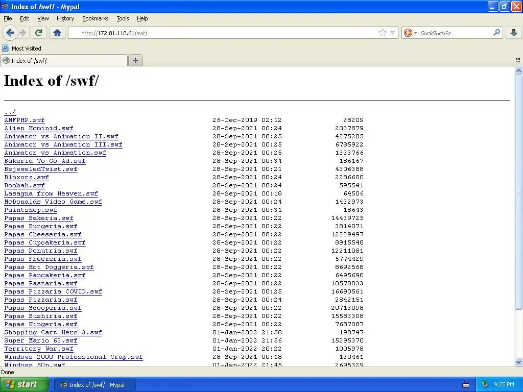The image size is (523, 392).
Task: Open Bloxorz.swf link
Action: click(x=27, y=177)
